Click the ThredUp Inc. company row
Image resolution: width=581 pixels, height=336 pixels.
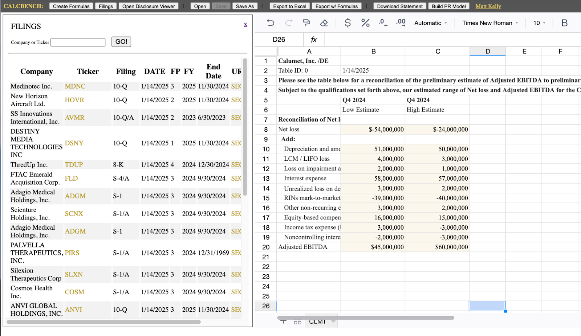[x=125, y=165]
